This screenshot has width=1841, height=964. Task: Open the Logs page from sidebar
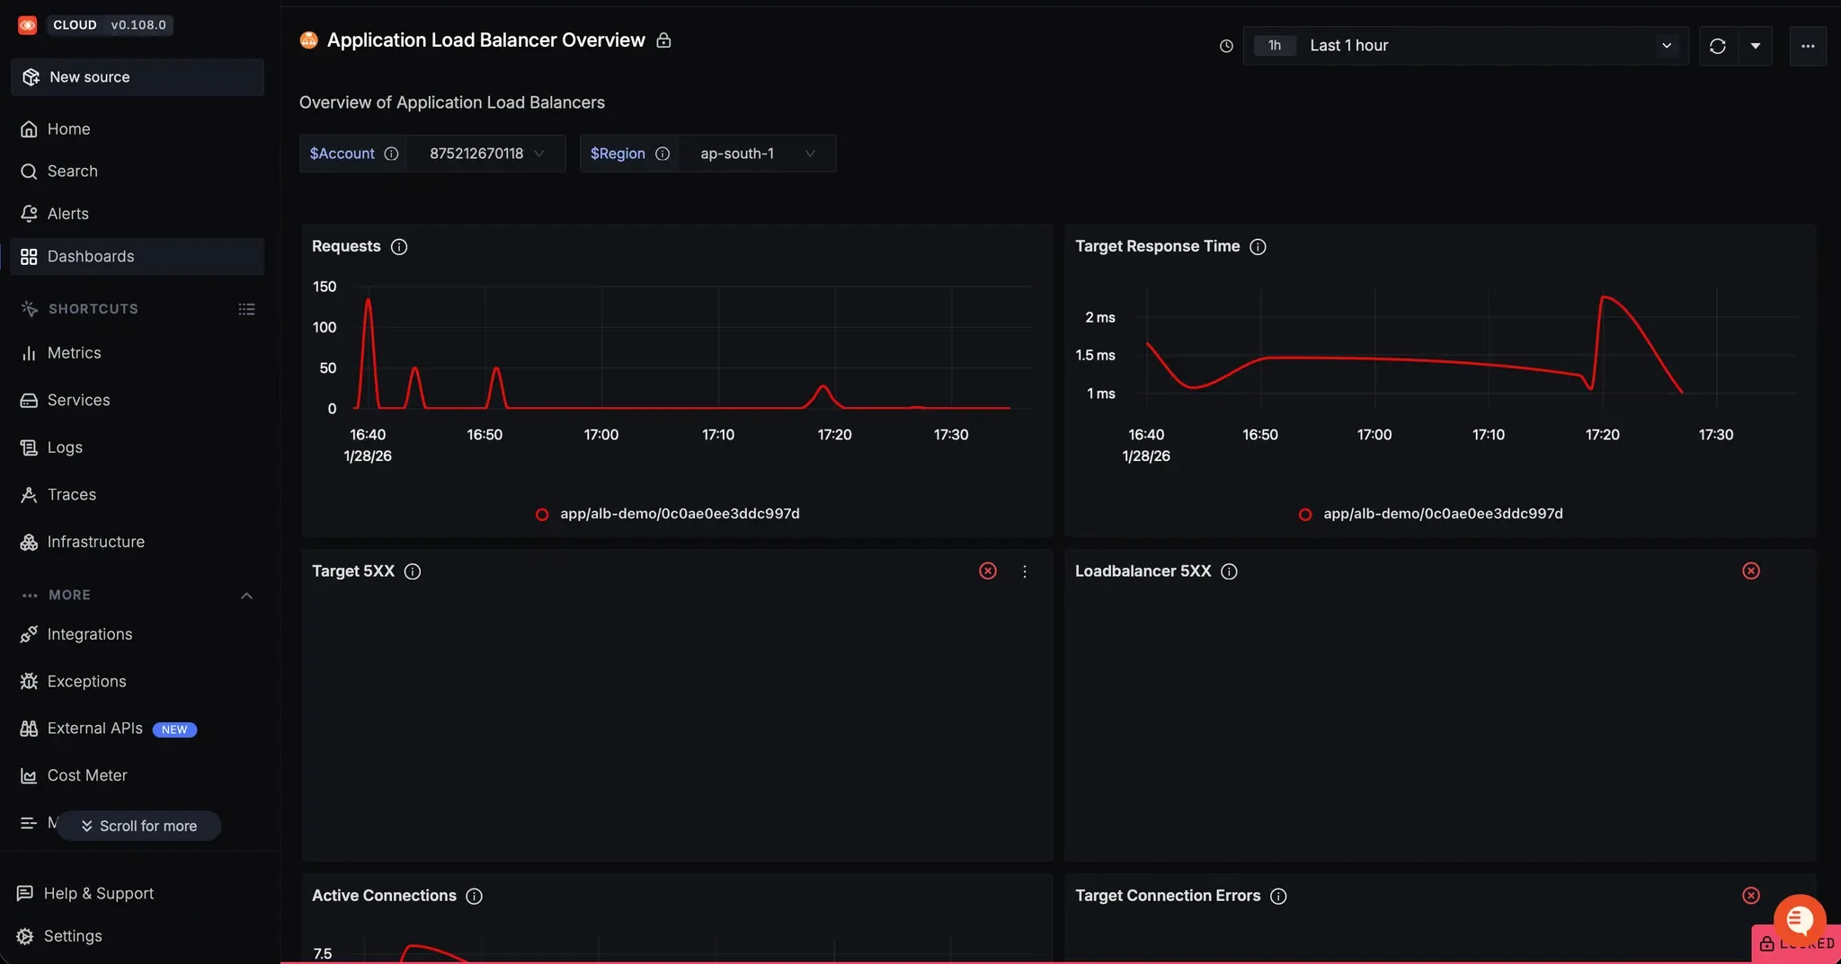pyautogui.click(x=65, y=447)
